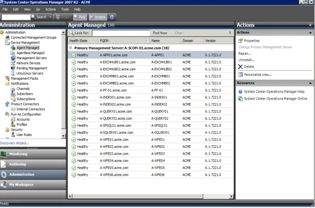Image resolution: width=315 pixels, height=208 pixels.
Task: Select the A-SQLSRV01.acme.com row
Action: tap(151, 133)
